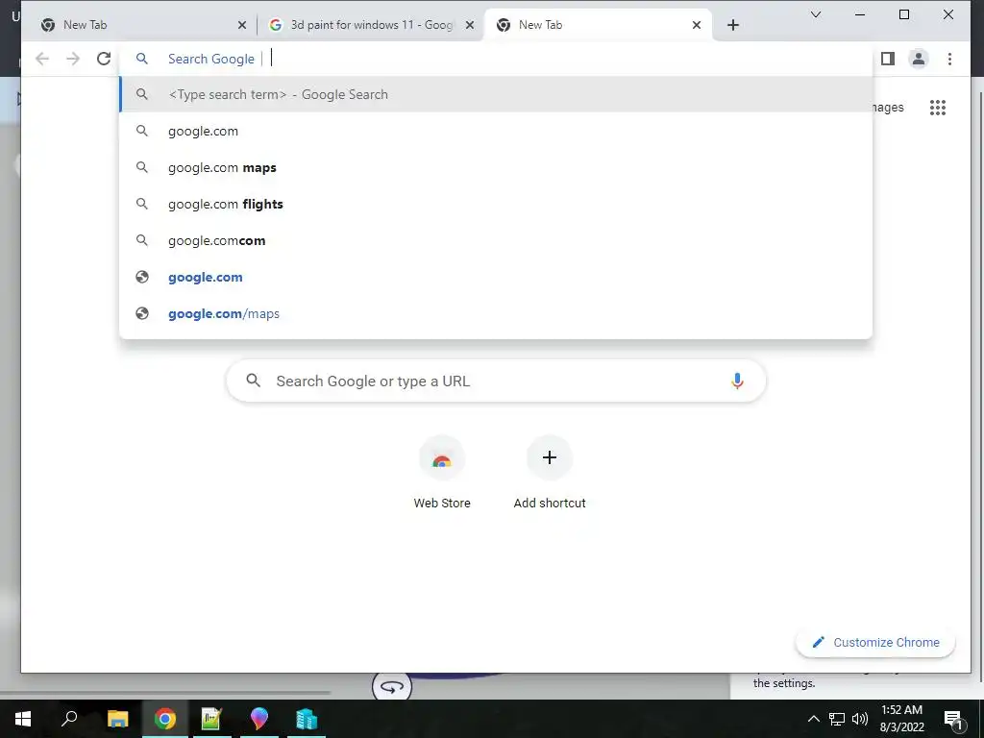The image size is (984, 738).
Task: Open the google.com/maps URL suggestion
Action: coord(496,313)
